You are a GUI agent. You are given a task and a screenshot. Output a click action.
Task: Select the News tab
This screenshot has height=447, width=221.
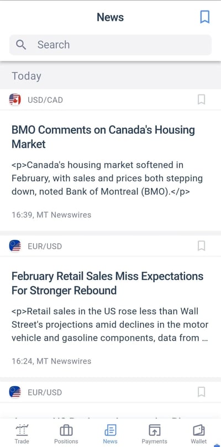[x=110, y=434]
